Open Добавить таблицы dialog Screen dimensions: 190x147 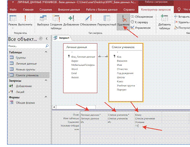[x=164, y=22]
